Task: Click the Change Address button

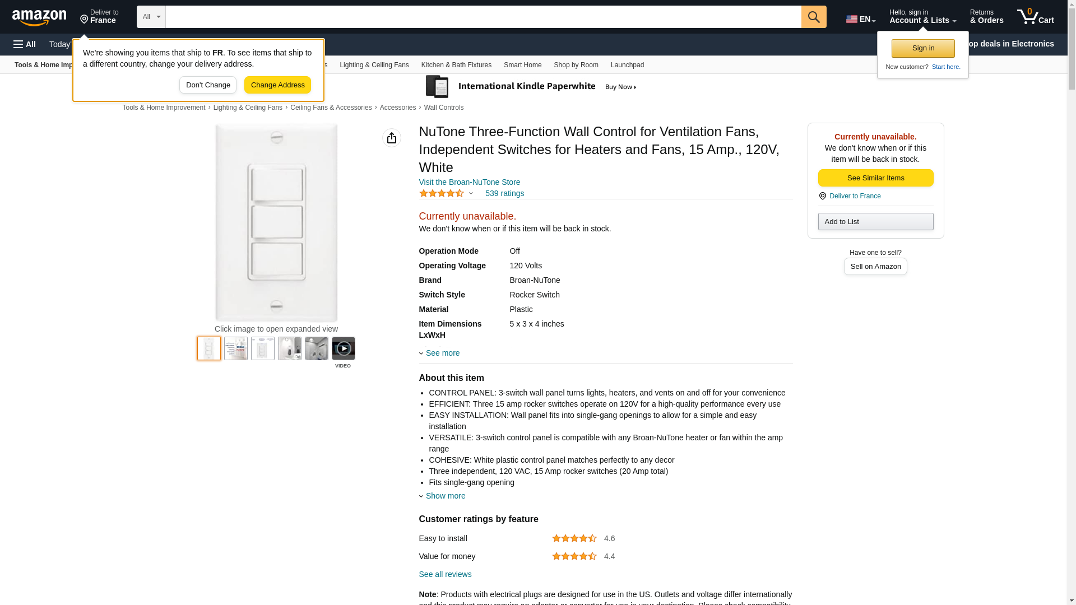Action: [x=277, y=85]
